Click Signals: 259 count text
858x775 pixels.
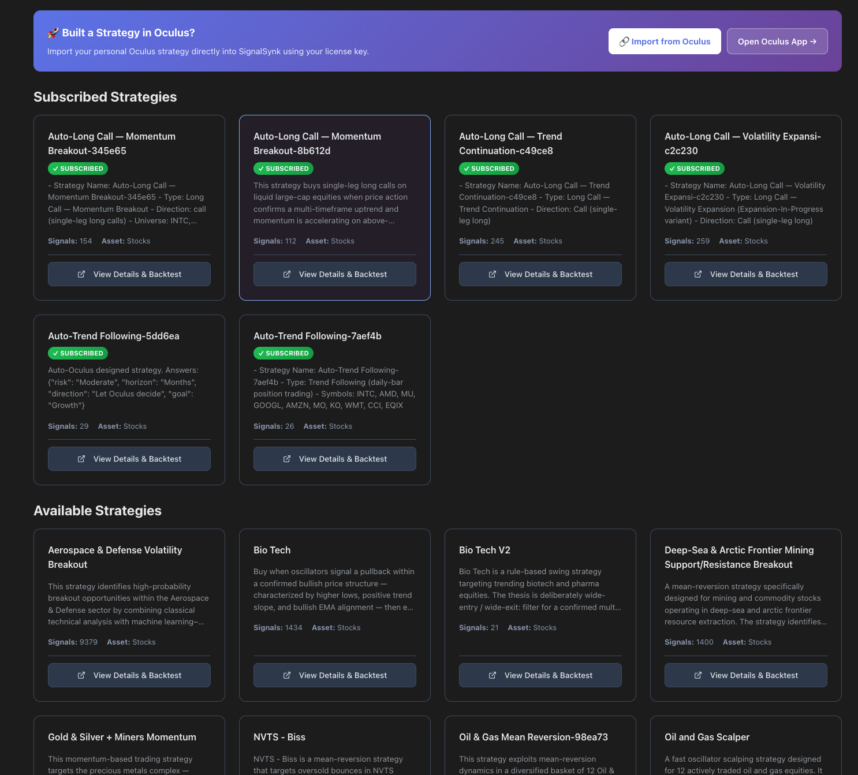pyautogui.click(x=687, y=241)
